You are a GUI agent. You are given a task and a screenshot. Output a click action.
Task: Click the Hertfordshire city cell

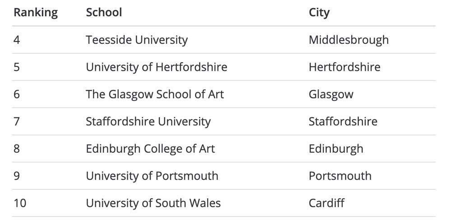(x=344, y=67)
